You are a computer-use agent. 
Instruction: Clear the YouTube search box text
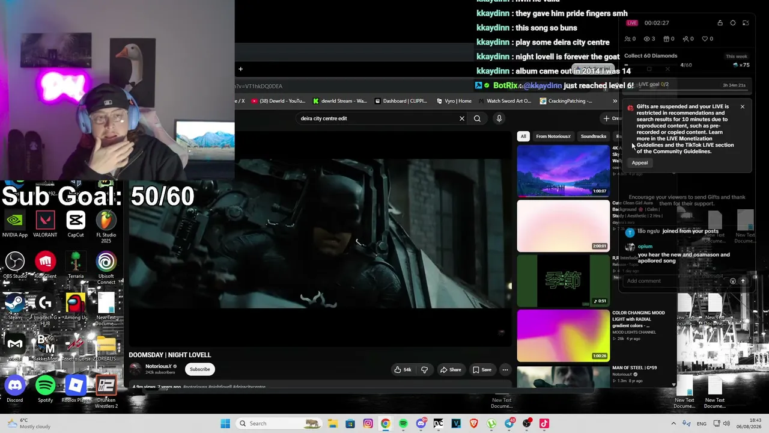click(462, 118)
